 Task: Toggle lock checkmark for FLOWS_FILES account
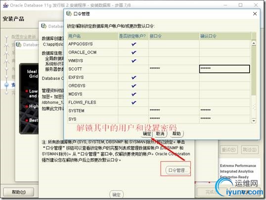133,102
